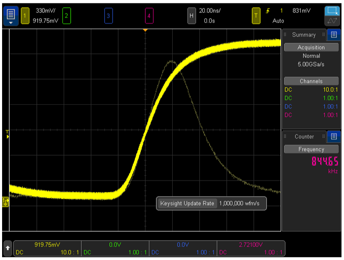Image resolution: width=344 pixels, height=260 pixels.
Task: Click the 919.75mV offset in top bar
Action: click(46, 21)
